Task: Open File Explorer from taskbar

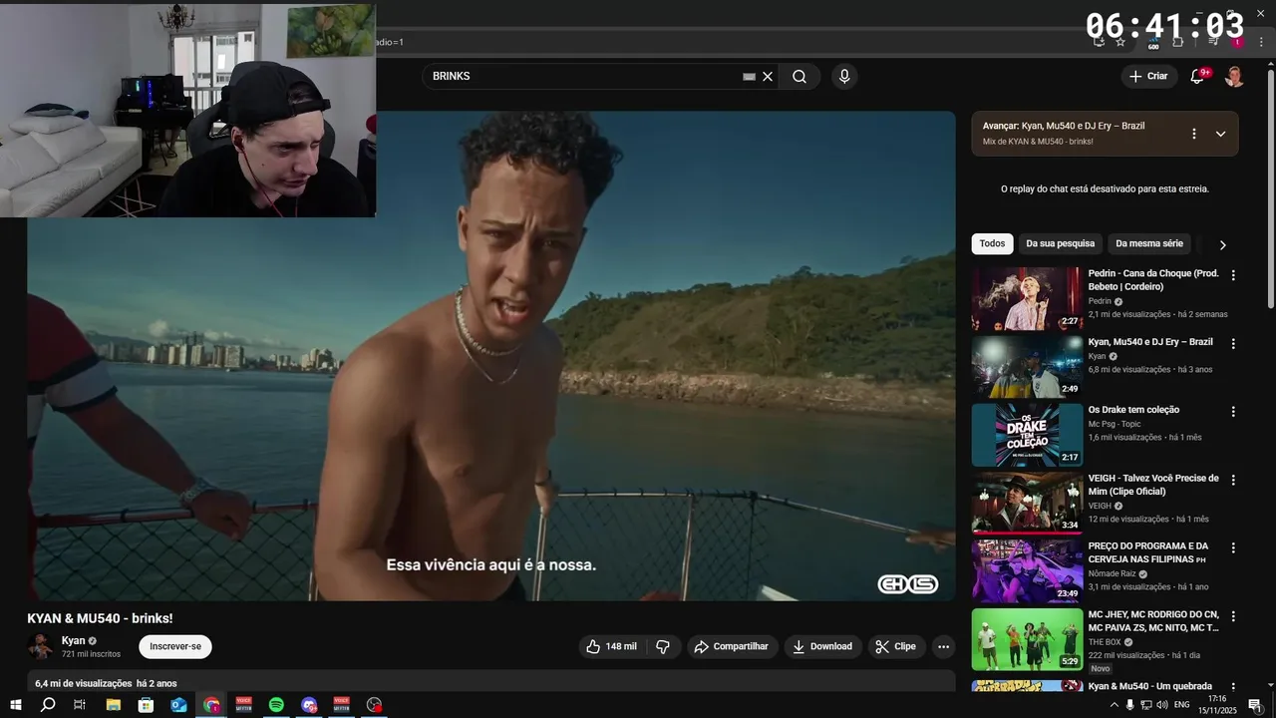Action: pos(114,705)
